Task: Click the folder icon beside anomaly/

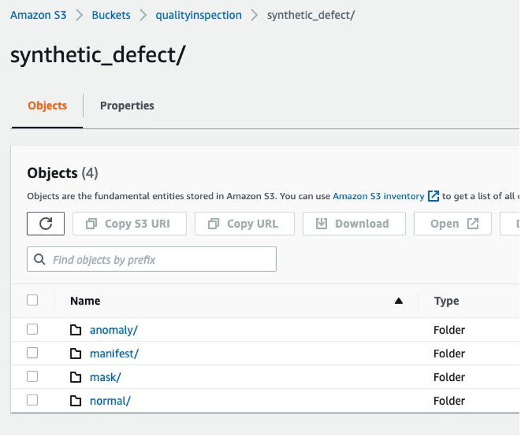Action: pos(76,330)
